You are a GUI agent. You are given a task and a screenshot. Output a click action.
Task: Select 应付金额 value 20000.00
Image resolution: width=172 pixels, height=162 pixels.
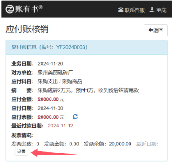point(48,99)
